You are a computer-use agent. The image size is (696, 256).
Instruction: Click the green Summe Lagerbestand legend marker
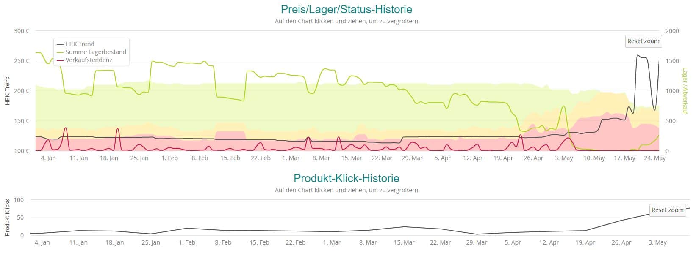60,52
